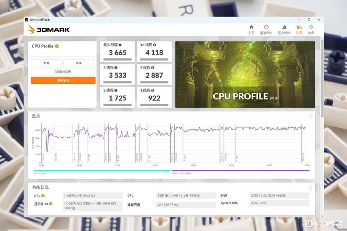The height and width of the screenshot is (231, 347).
Task: Click green status icon next to Display #1
Action: (x=51, y=204)
